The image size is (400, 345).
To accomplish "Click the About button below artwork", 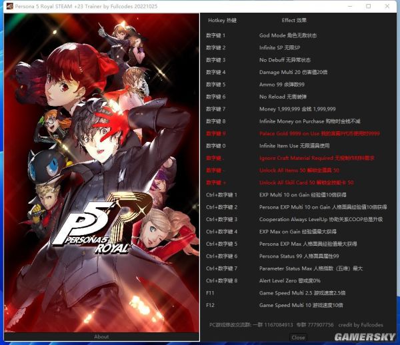I will pyautogui.click(x=101, y=336).
